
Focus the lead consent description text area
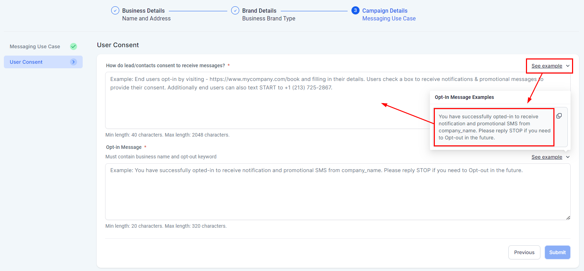click(264, 106)
